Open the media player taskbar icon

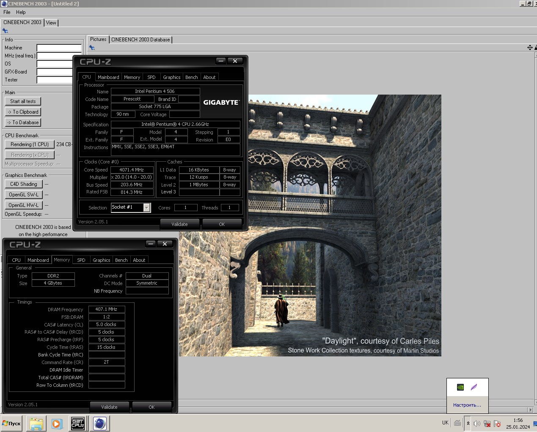57,424
